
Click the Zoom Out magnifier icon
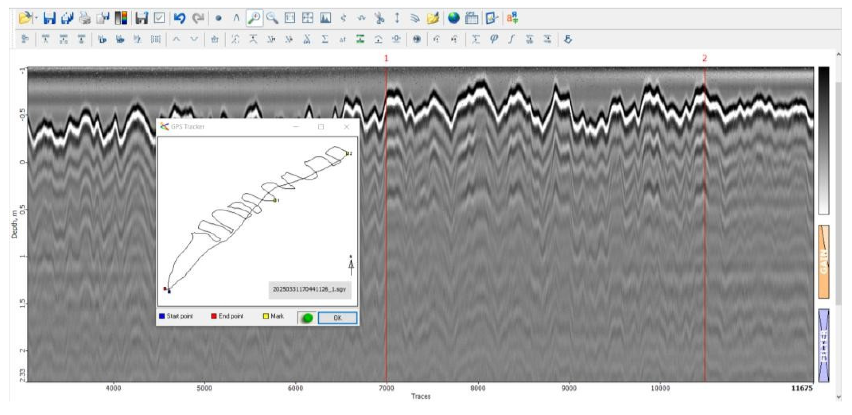[x=272, y=18]
